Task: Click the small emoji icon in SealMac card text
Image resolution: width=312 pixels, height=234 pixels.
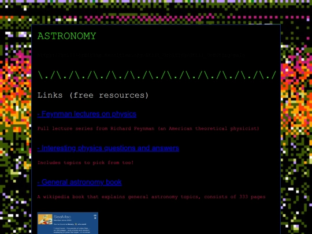Action: click(x=76, y=224)
